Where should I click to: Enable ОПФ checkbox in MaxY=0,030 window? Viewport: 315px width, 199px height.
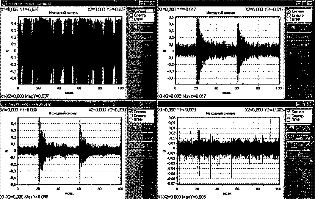pyautogui.click(x=131, y=120)
